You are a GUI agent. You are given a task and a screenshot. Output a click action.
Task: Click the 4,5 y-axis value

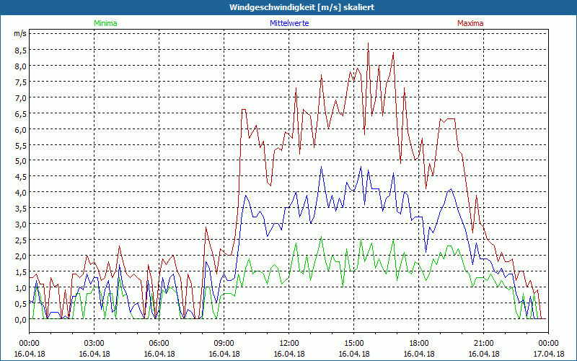20,177
